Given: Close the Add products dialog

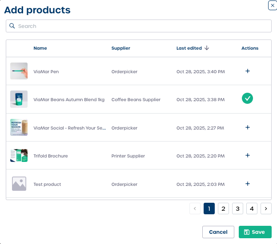Looking at the screenshot, I should click(x=272, y=5).
